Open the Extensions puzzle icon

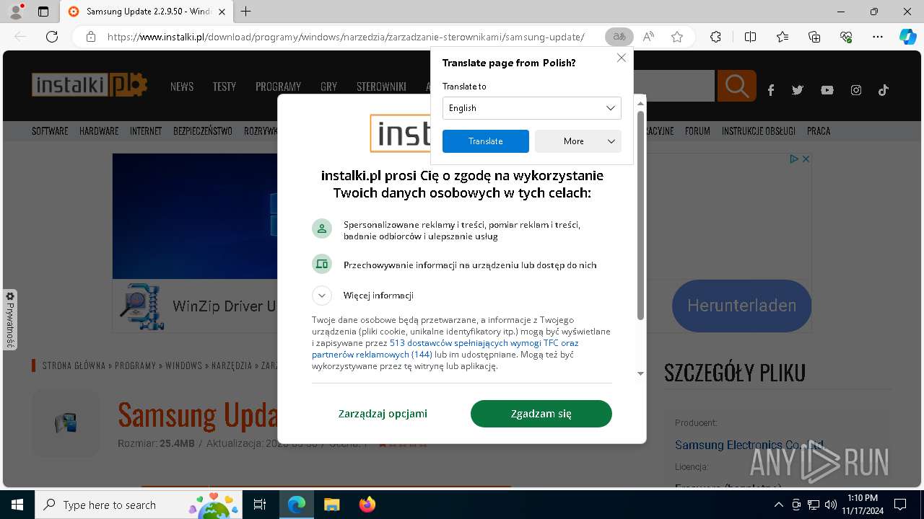(715, 37)
